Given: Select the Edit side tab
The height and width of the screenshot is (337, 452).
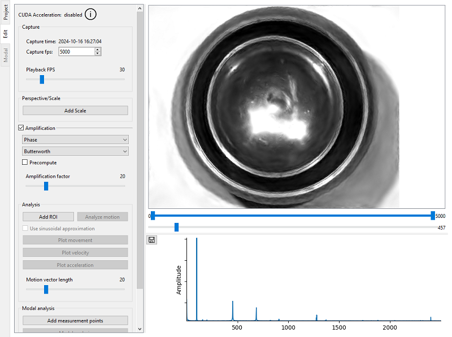Looking at the screenshot, I should [x=5, y=34].
